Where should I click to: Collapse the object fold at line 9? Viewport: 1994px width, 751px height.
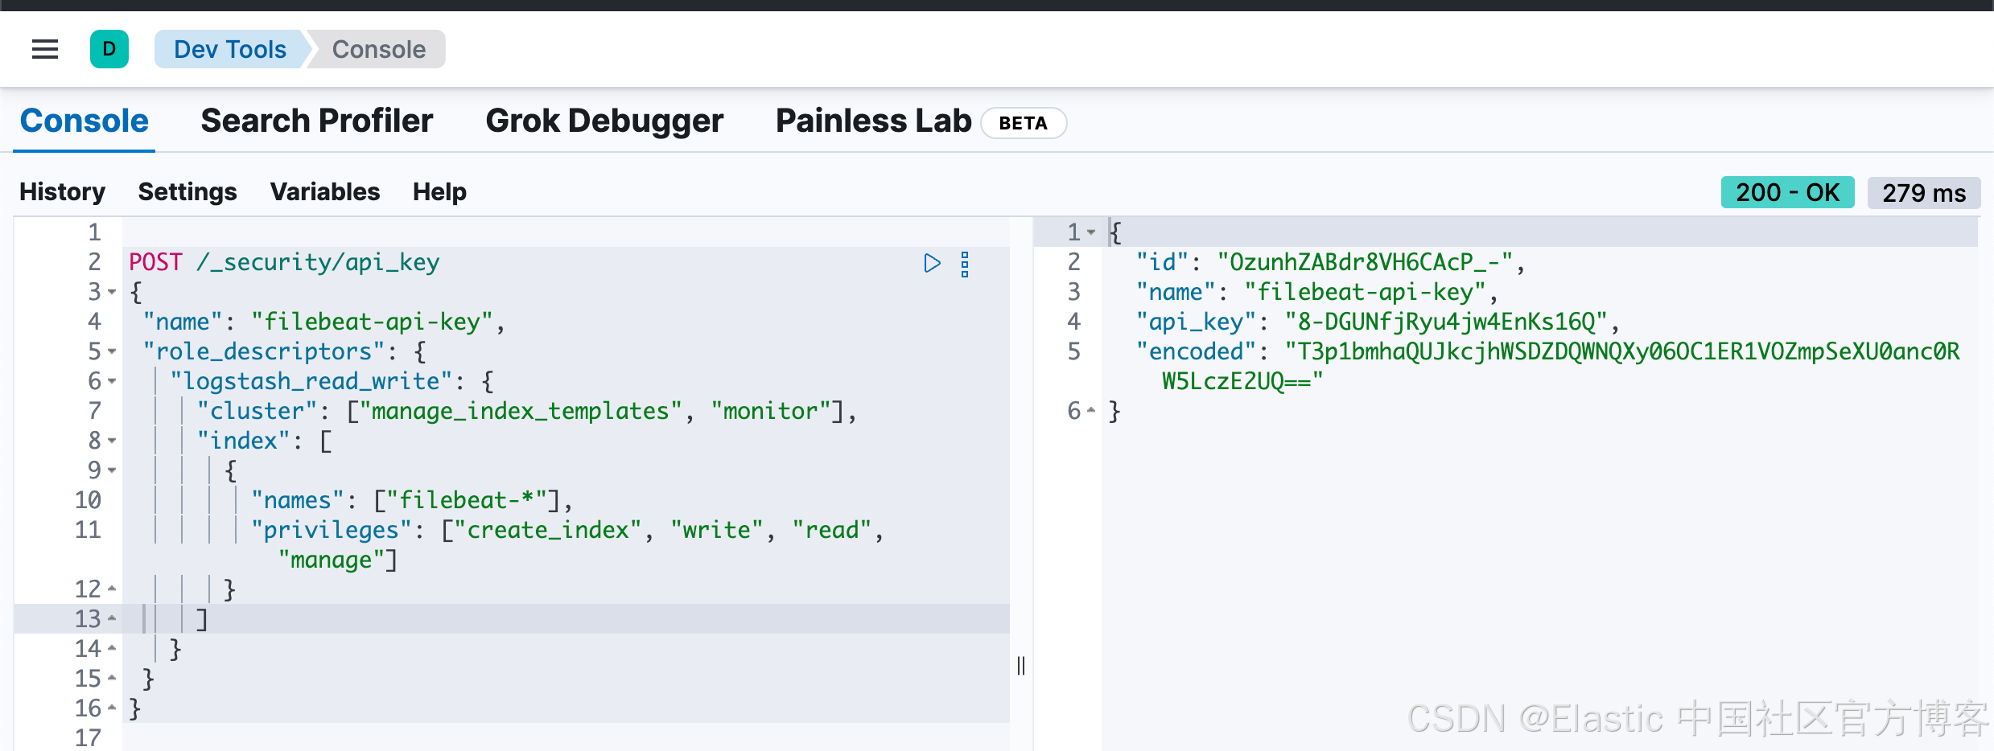(x=112, y=470)
